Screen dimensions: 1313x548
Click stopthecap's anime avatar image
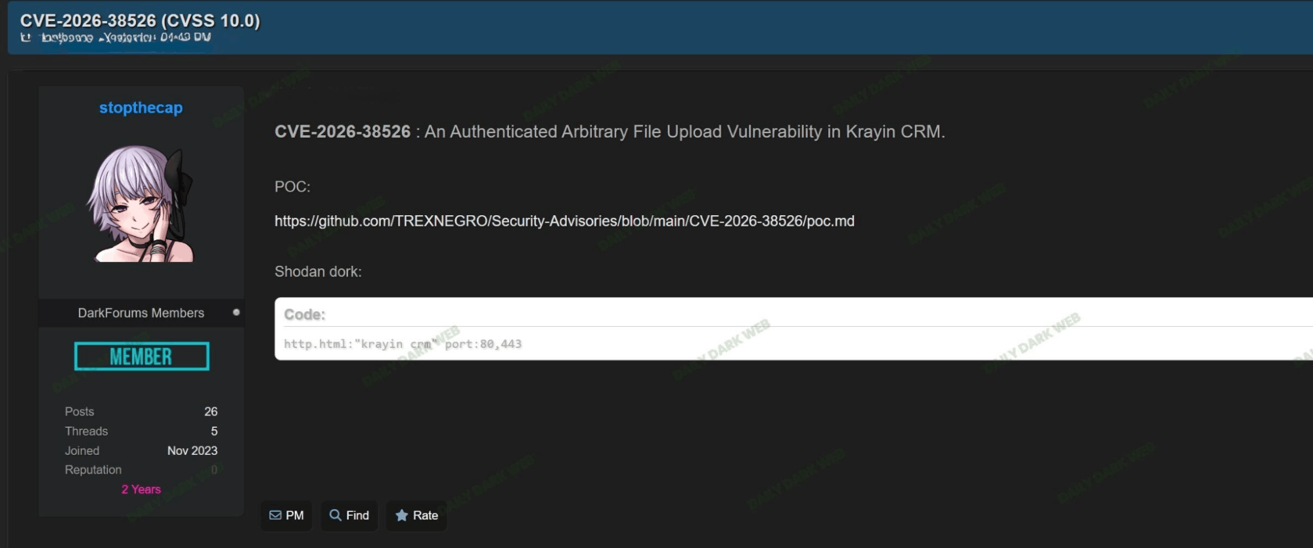point(141,203)
